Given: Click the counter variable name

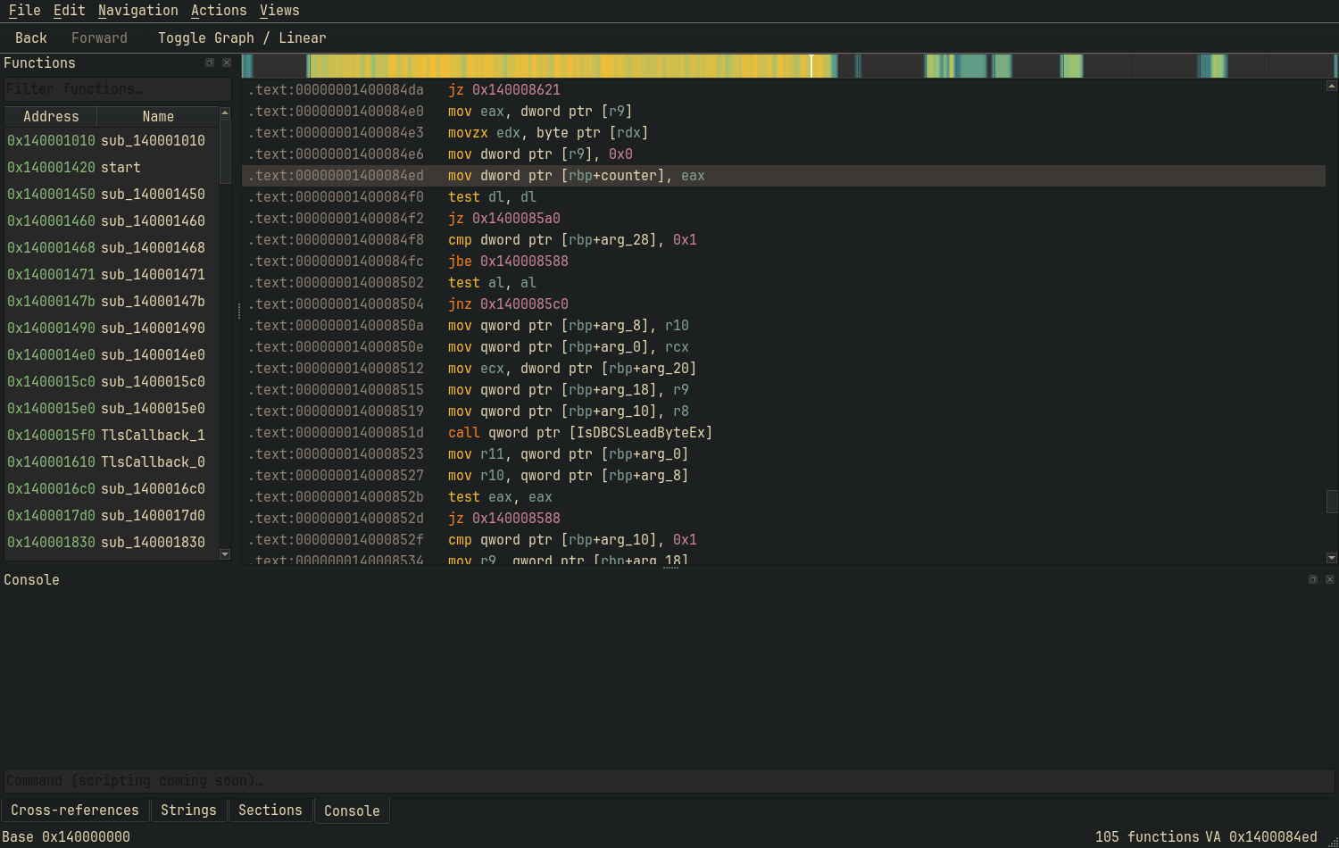Looking at the screenshot, I should [x=629, y=176].
